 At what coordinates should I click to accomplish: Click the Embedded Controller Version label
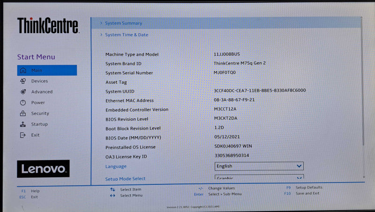pyautogui.click(x=137, y=110)
